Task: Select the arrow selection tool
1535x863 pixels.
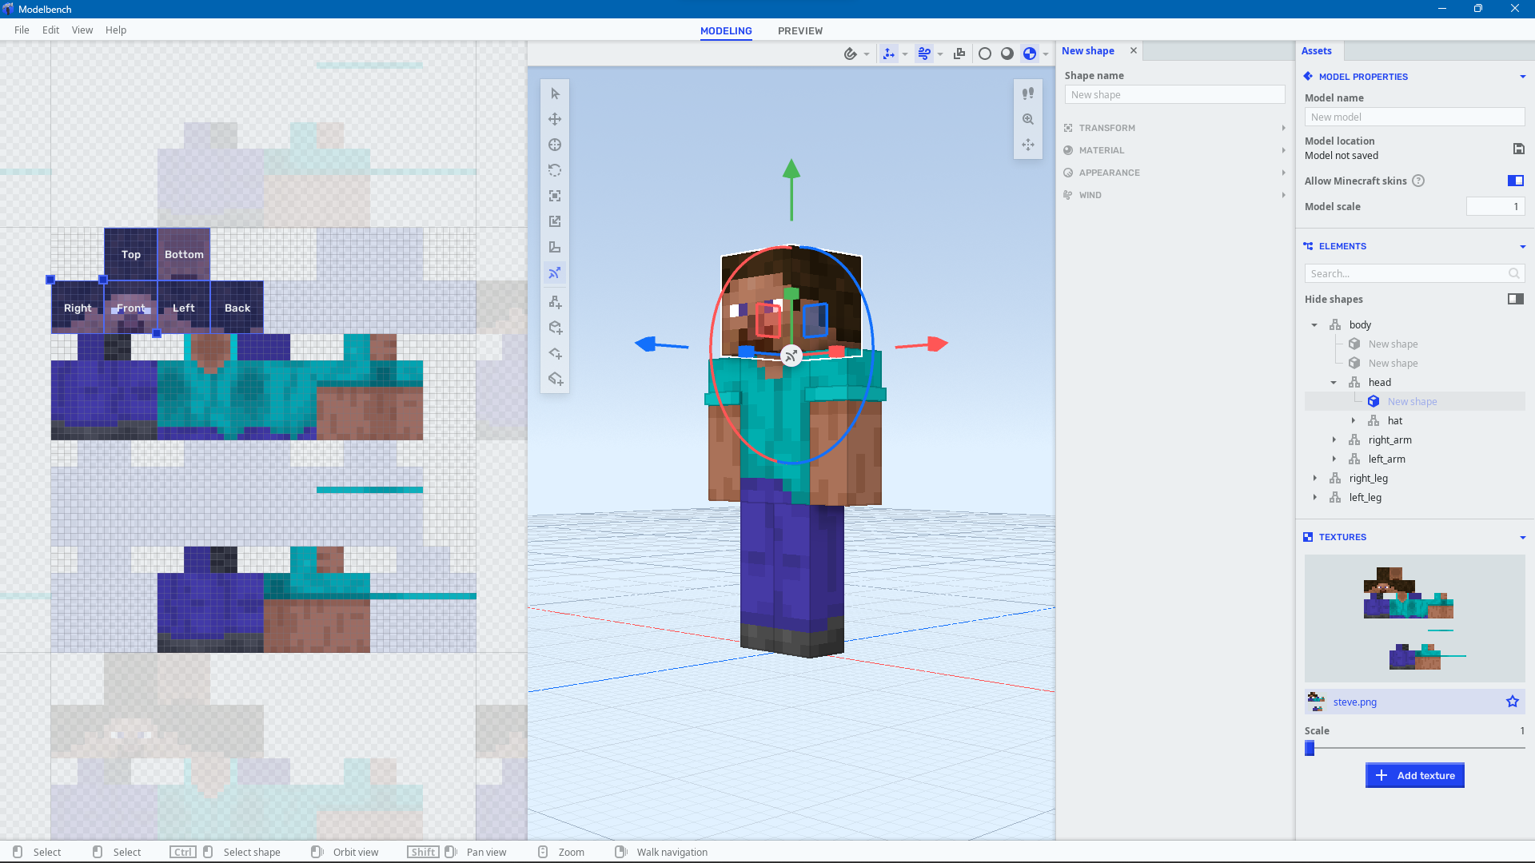Action: point(555,93)
